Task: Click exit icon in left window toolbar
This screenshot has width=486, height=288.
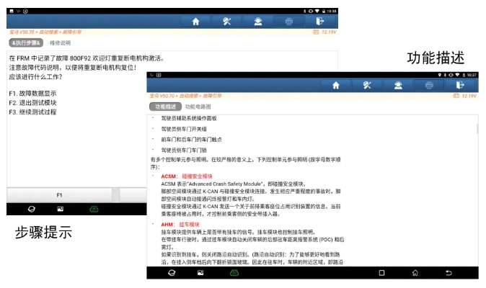Action: click(x=319, y=22)
